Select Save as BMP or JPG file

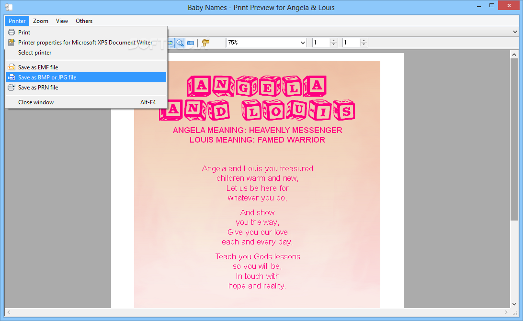(86, 77)
